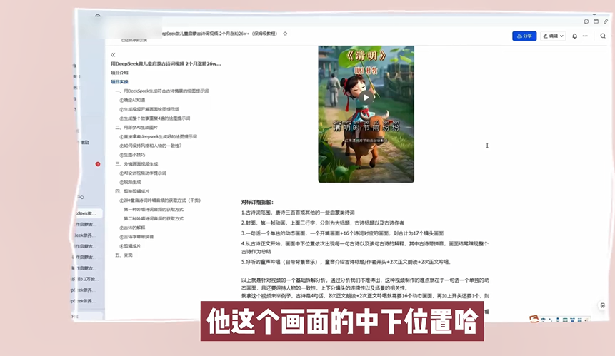Go to outline item ④剪辑成片
This screenshot has height=356, width=615.
point(130,246)
